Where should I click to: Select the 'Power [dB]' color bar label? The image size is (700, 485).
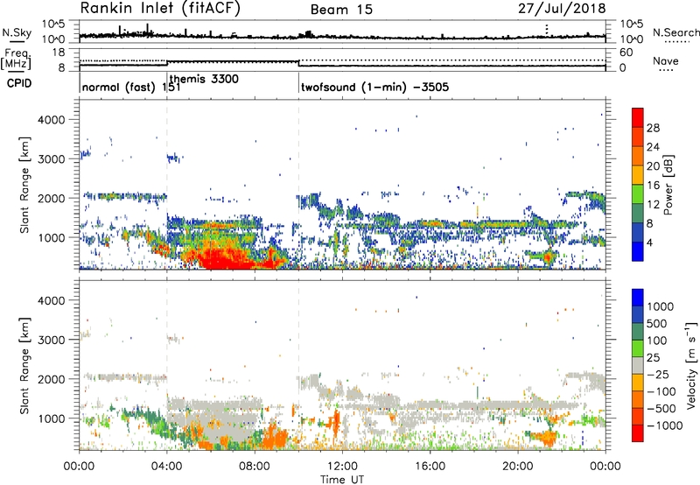point(668,185)
